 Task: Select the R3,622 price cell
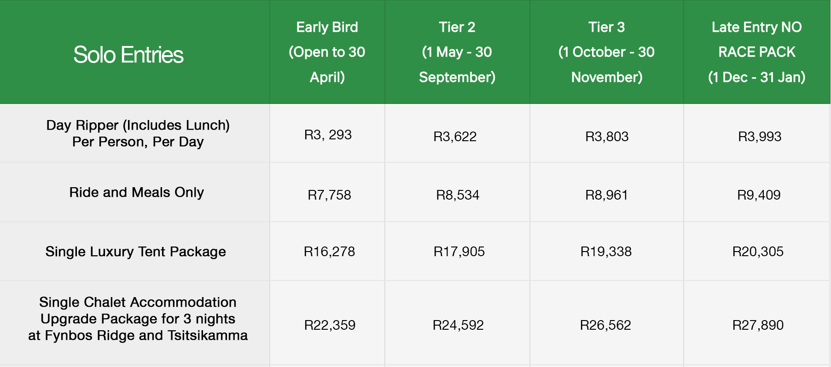point(455,137)
